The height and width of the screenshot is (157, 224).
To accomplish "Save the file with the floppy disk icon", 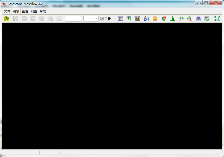I will pos(16,19).
